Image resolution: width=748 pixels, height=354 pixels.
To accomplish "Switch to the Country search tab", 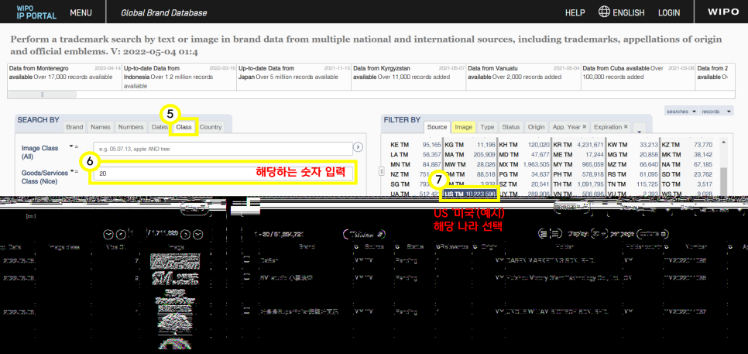I will (x=211, y=127).
